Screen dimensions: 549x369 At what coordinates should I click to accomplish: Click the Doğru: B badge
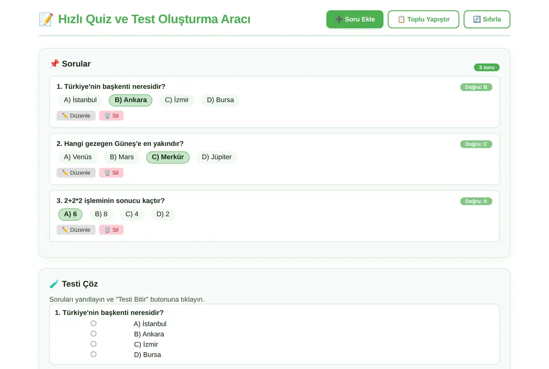(x=476, y=87)
